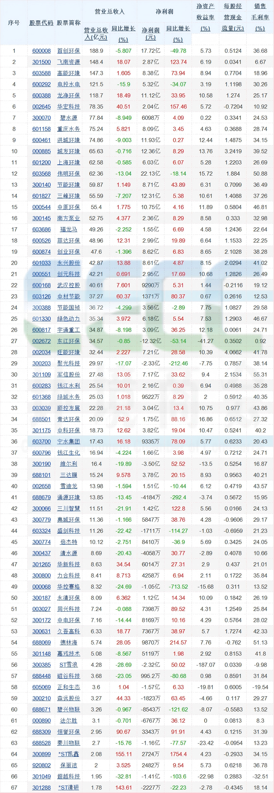Screen dimensions: 274x793
Task: Open the ST雪浪 stock name link
Action: click(x=69, y=665)
